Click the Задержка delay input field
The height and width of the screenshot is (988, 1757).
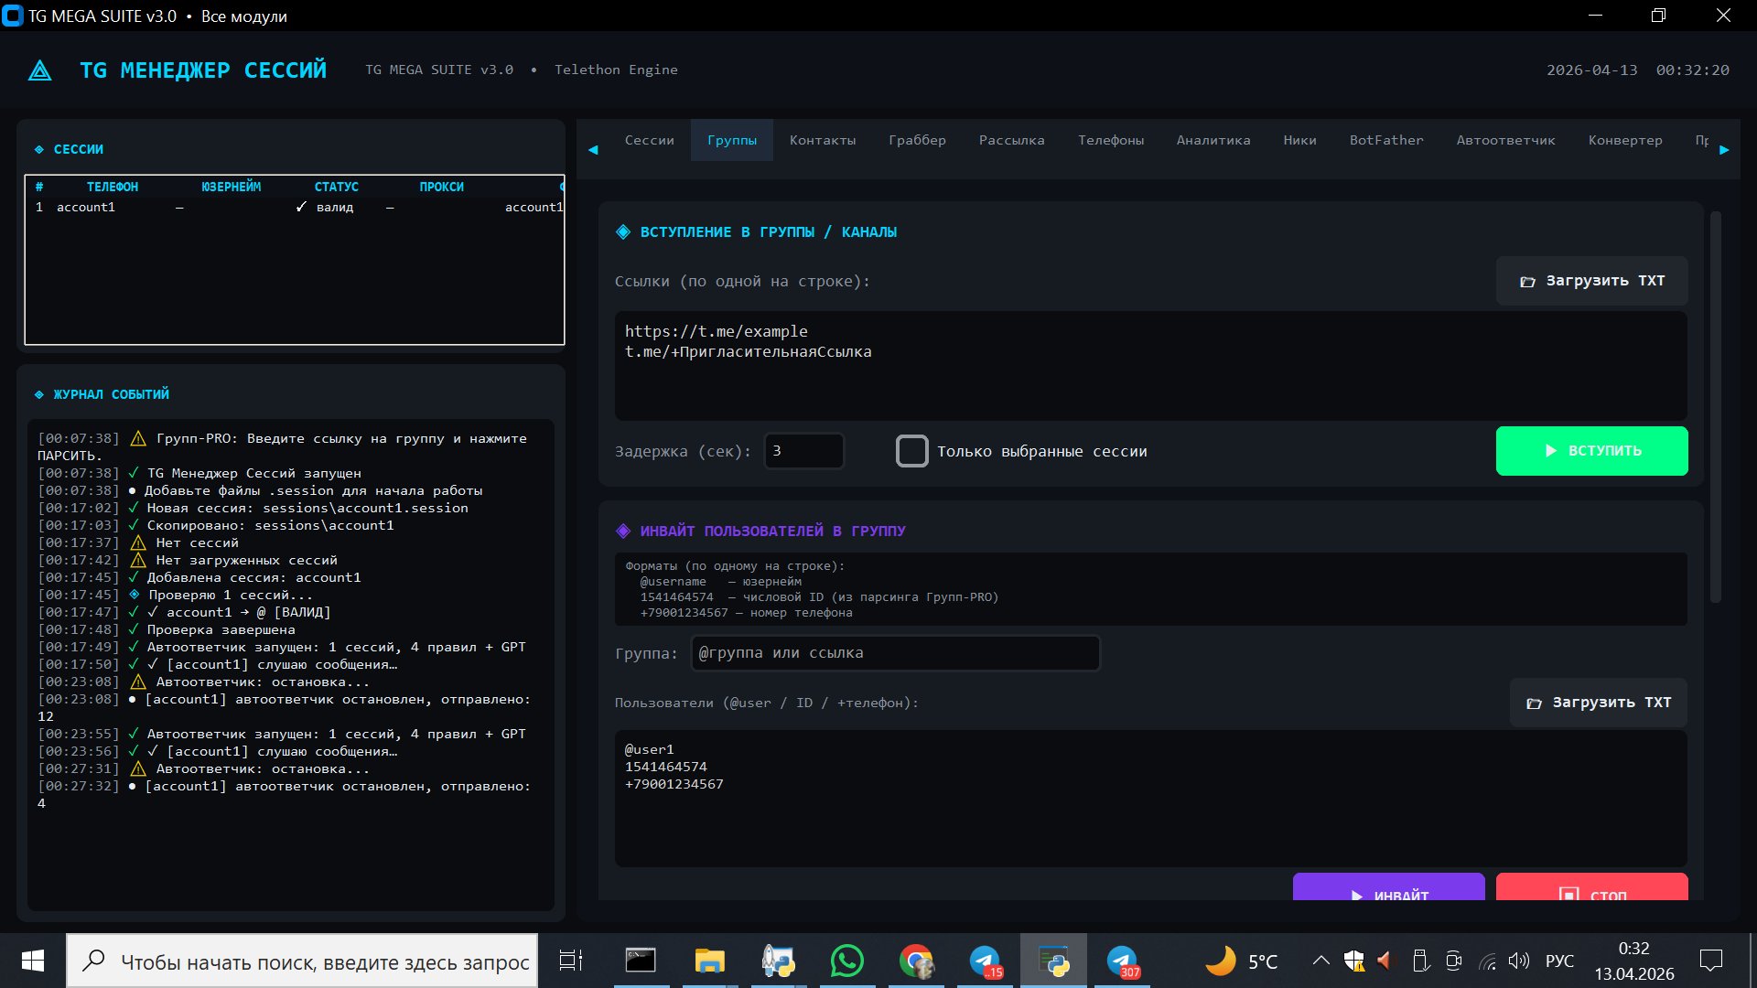[x=803, y=451]
